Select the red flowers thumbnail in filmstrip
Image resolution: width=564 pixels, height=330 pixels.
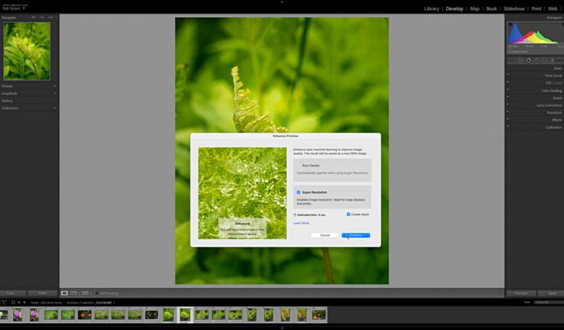click(85, 315)
